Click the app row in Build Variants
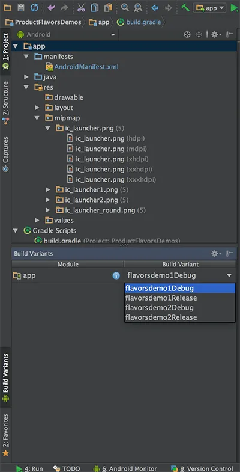Viewport: 240px width, 472px height. click(x=68, y=275)
